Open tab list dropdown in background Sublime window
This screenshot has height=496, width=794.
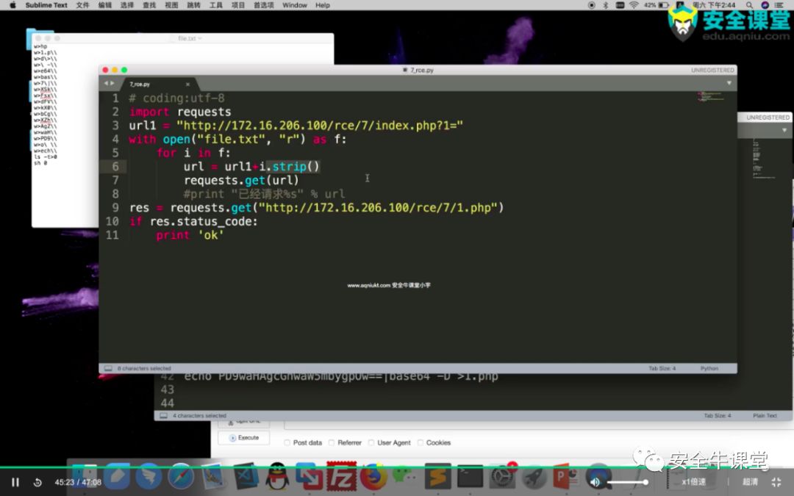[x=784, y=131]
